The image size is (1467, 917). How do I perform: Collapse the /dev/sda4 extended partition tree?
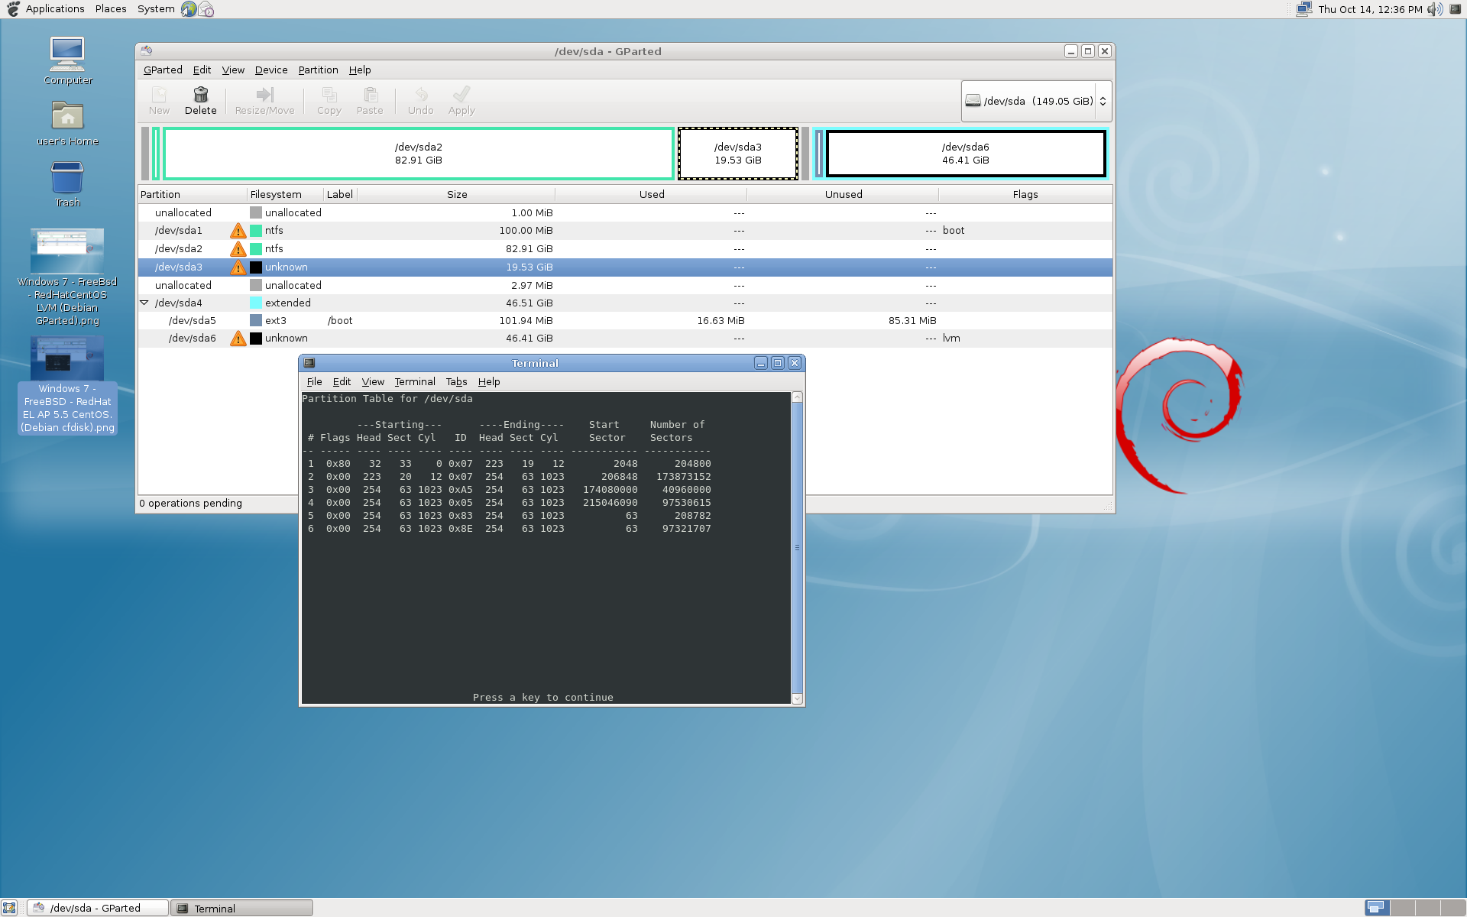tap(144, 303)
